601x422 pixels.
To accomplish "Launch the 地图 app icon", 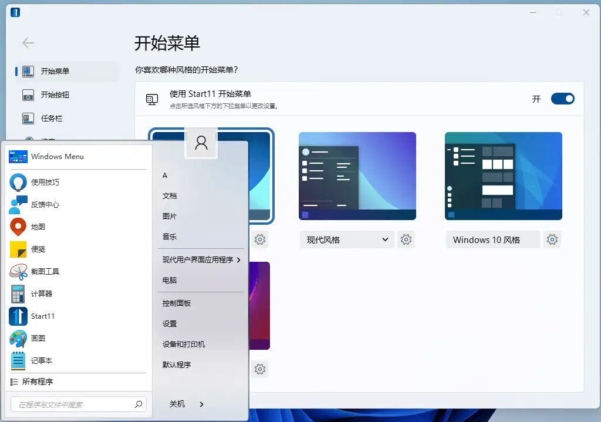I will point(18,227).
